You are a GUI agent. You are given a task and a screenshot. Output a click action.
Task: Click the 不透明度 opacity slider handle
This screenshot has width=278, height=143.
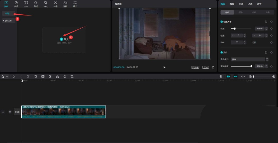tap(251, 66)
